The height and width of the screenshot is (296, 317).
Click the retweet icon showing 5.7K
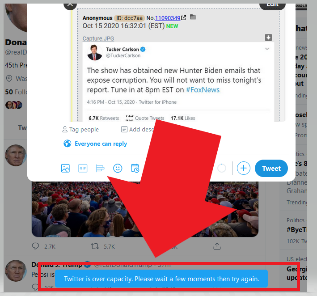95,246
